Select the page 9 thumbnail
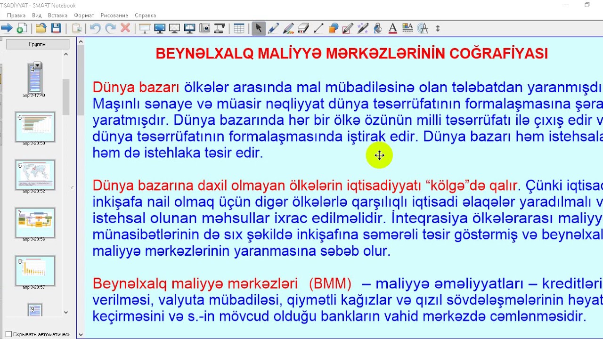The width and height of the screenshot is (603, 339). point(35,311)
